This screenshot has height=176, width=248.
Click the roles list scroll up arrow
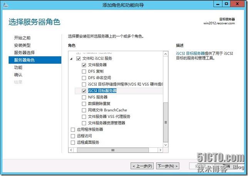click(166, 54)
